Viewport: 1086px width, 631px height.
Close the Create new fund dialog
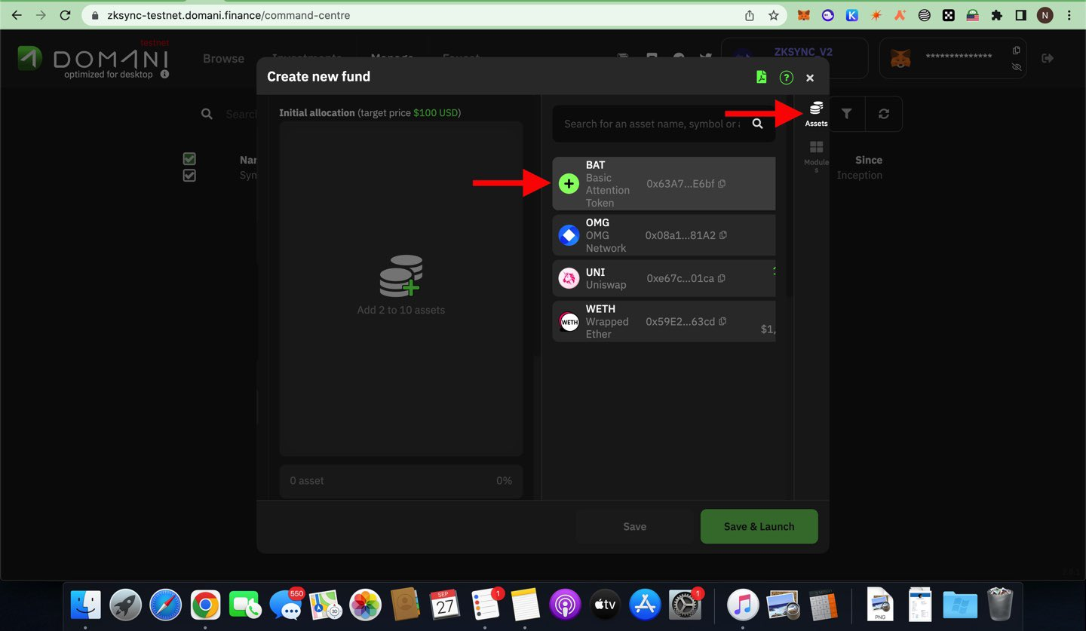(x=810, y=78)
